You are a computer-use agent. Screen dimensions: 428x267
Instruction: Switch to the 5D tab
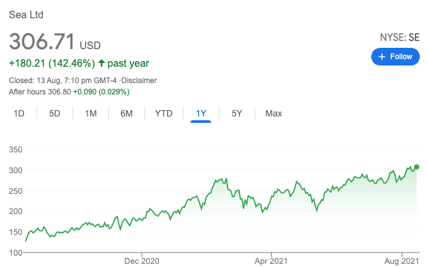point(55,113)
